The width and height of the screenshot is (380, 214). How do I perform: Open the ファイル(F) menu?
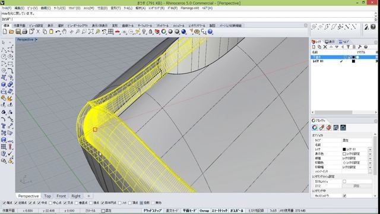point(6,8)
